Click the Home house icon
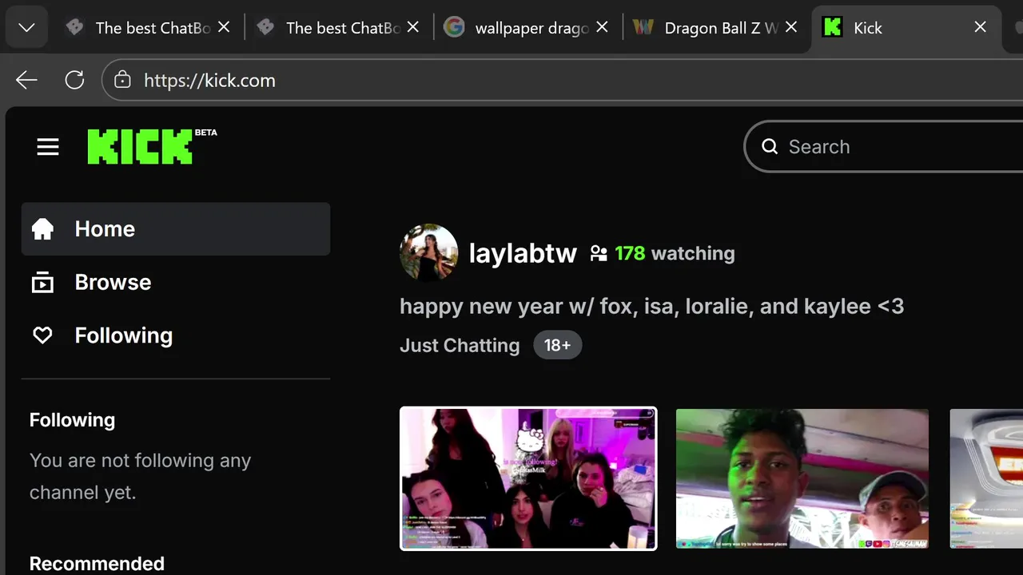 pyautogui.click(x=42, y=229)
